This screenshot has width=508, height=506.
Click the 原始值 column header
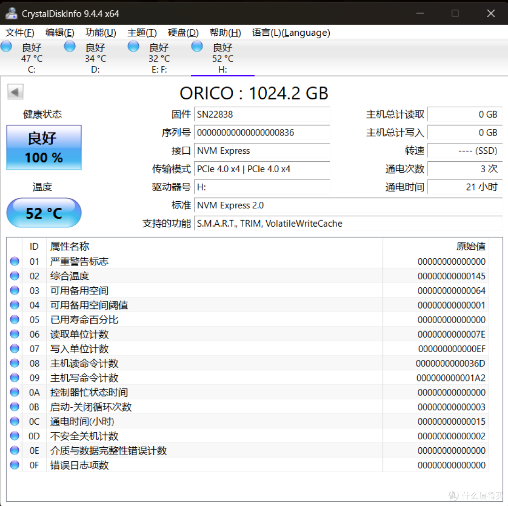pyautogui.click(x=471, y=246)
